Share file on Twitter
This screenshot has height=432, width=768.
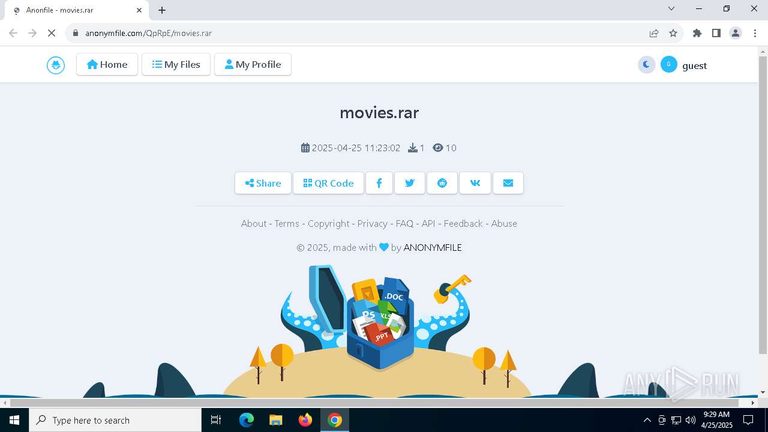point(410,183)
